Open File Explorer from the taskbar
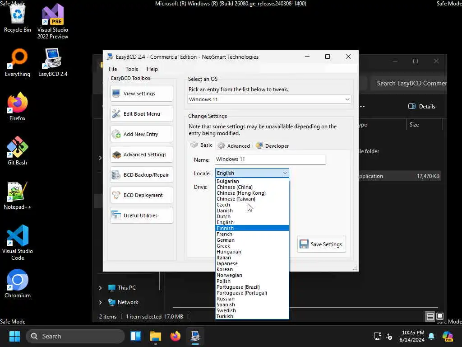The height and width of the screenshot is (347, 462). coord(156,336)
